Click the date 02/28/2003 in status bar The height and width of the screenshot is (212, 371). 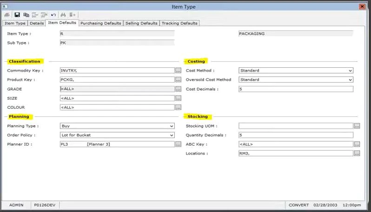click(x=325, y=205)
